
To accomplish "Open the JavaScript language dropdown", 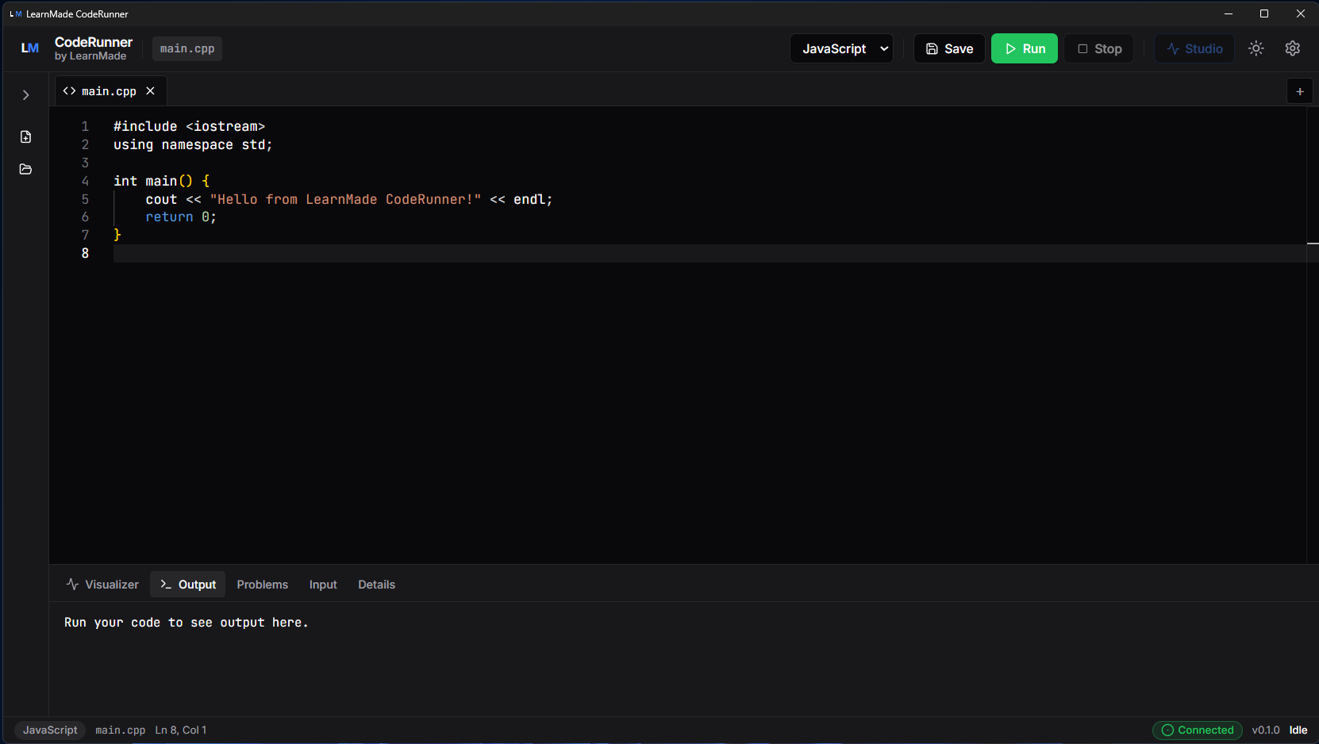I will pyautogui.click(x=841, y=48).
